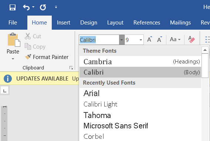Click the Format Painter brush

[x=28, y=57]
